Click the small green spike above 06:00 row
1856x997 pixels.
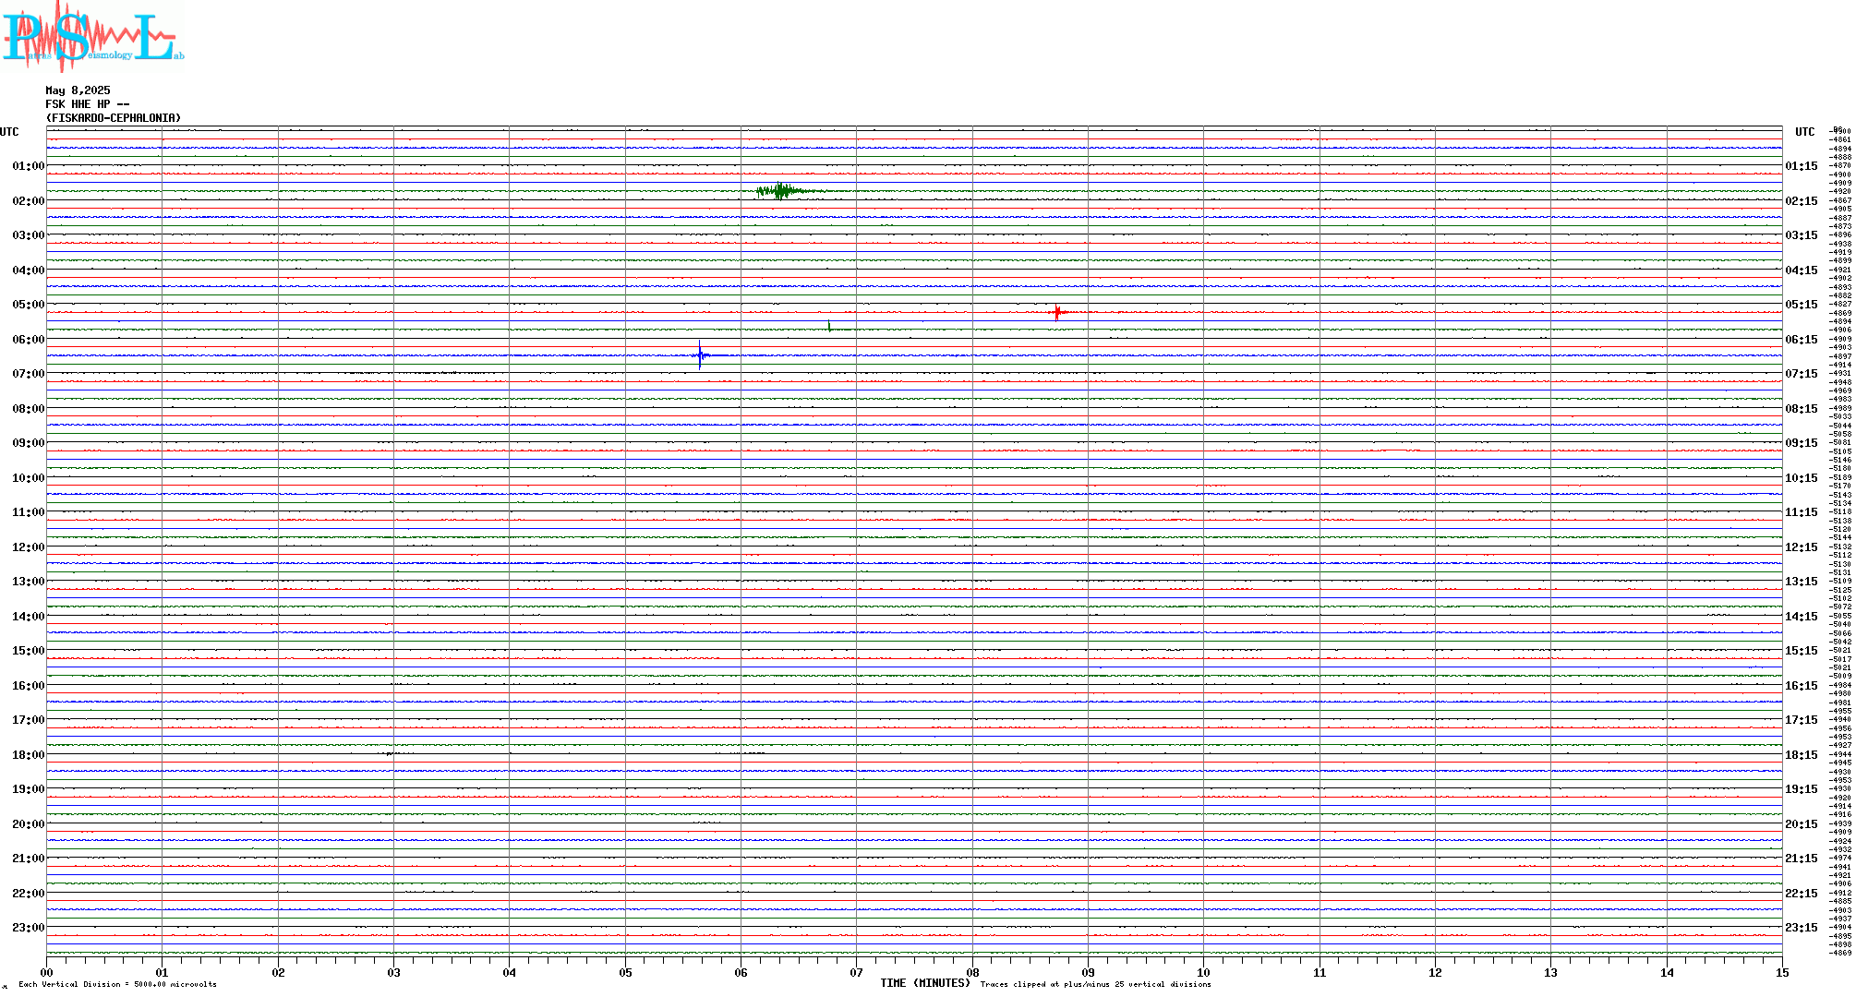tap(829, 326)
